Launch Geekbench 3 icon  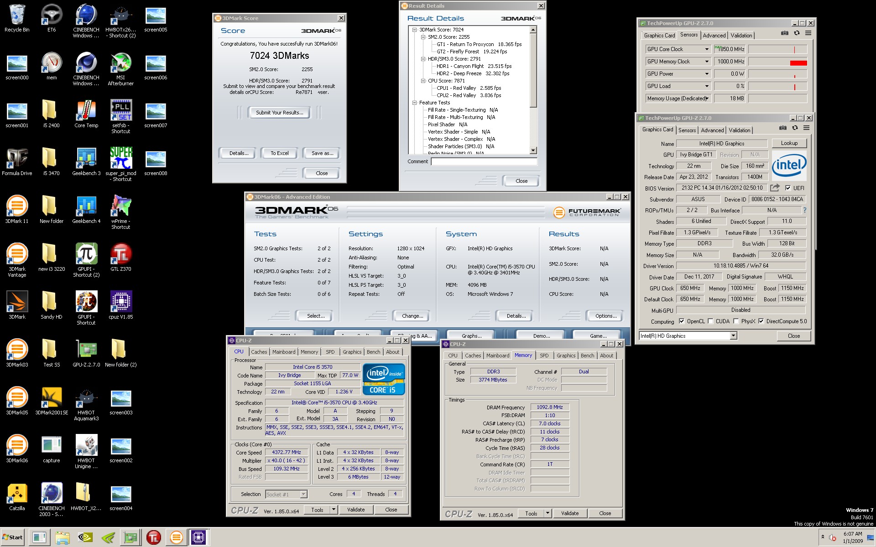coord(86,162)
